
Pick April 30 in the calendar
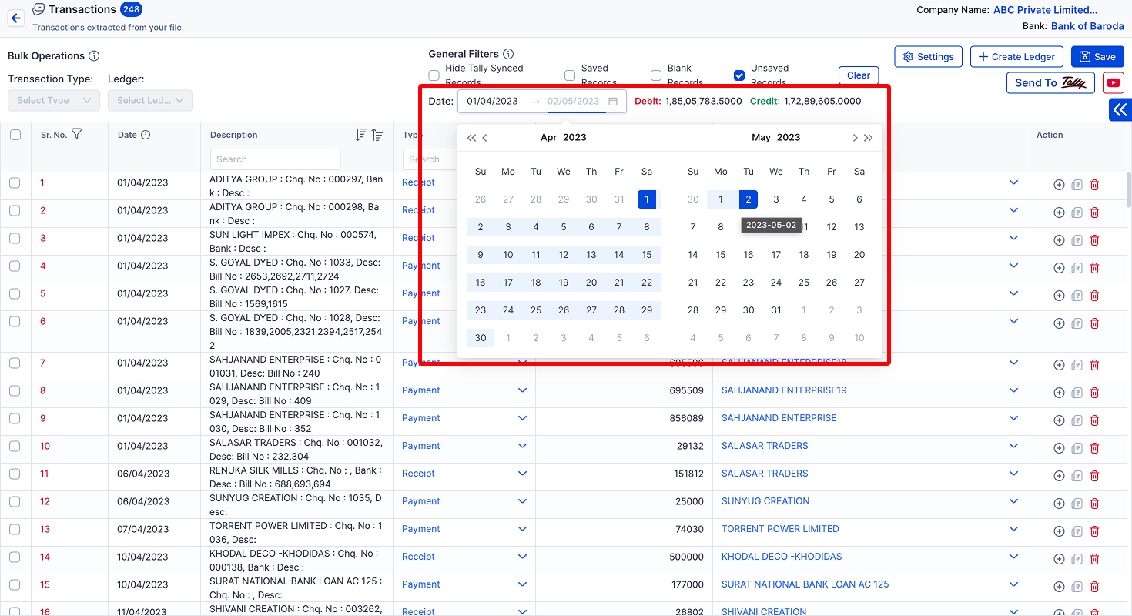pos(481,338)
